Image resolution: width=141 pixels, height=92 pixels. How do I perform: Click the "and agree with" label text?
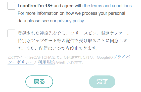click(68, 6)
